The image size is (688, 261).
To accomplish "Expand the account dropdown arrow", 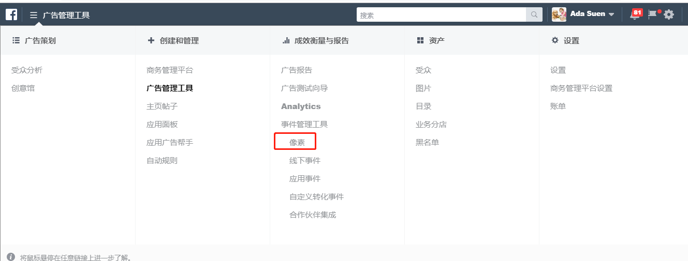I will point(611,14).
